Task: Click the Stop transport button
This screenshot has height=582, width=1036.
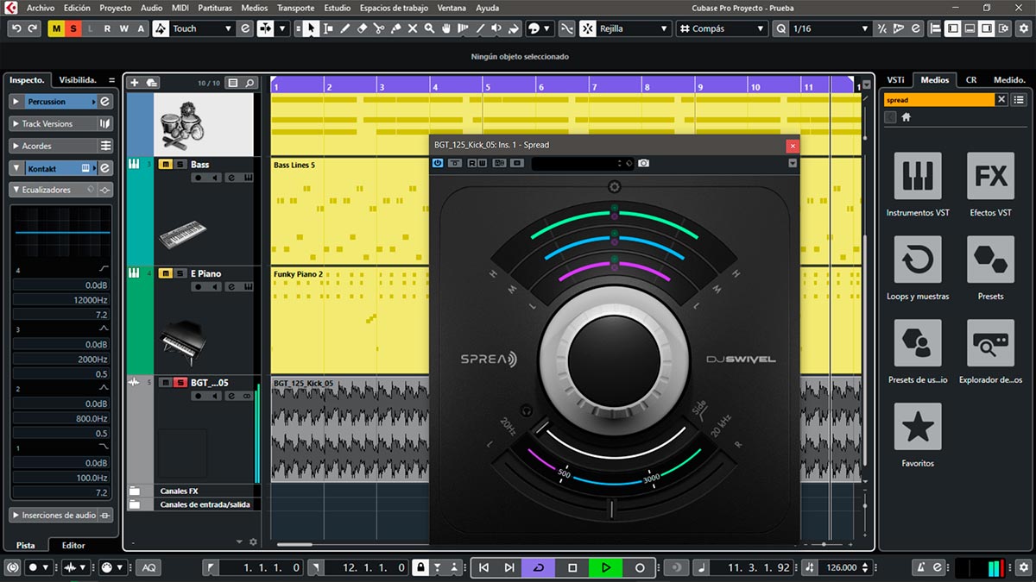Action: [572, 567]
